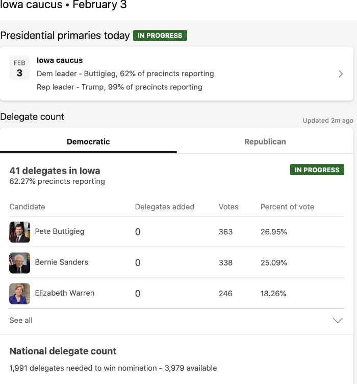Image resolution: width=357 pixels, height=384 pixels.
Task: Click See all candidates
Action: [21, 320]
